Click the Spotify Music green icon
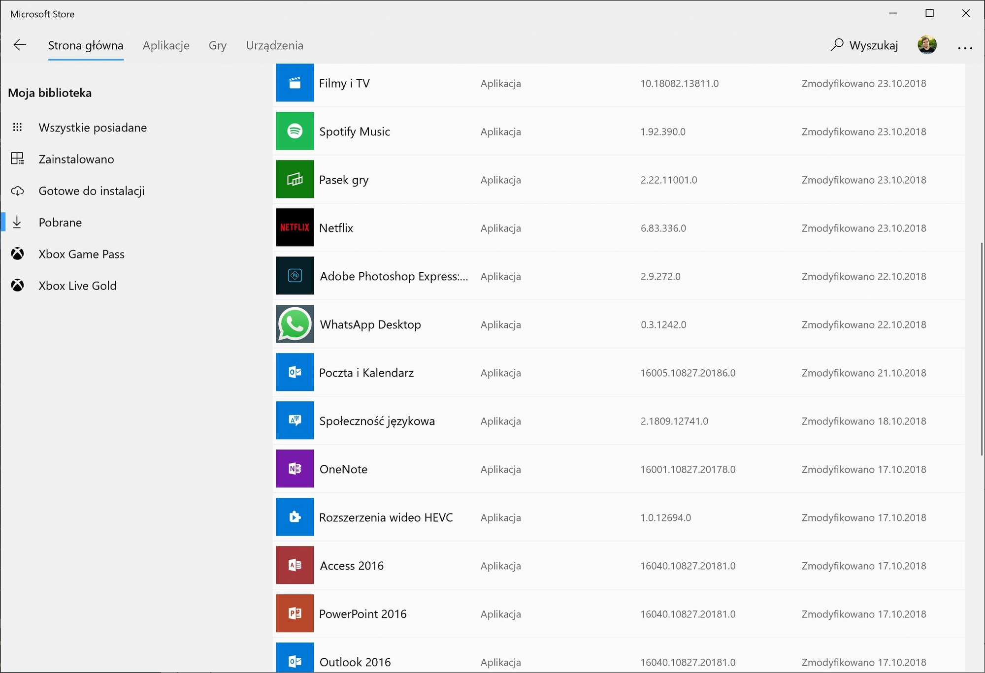Viewport: 985px width, 673px height. tap(295, 131)
